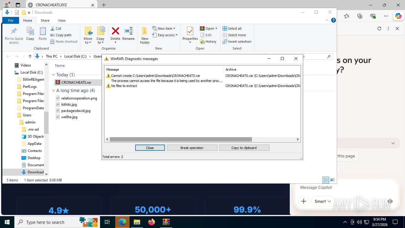Select packagesdavid.jpg file
Screen dimensions: 405x228
76,111
